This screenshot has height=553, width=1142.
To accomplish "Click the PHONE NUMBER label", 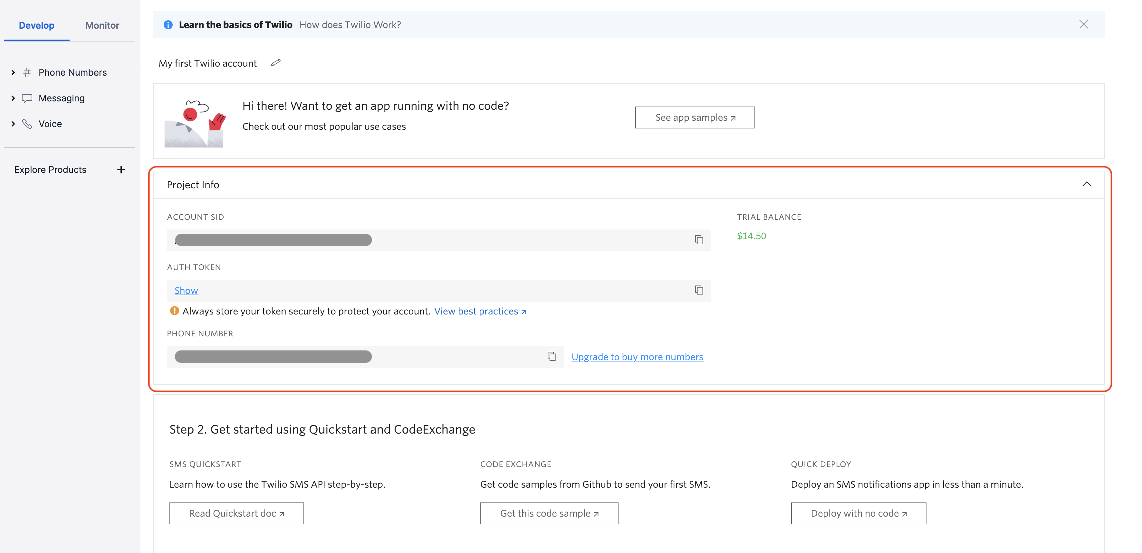I will 199,333.
